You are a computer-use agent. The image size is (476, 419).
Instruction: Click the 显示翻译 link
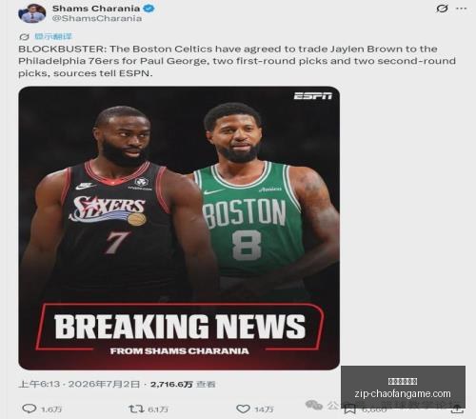click(53, 36)
